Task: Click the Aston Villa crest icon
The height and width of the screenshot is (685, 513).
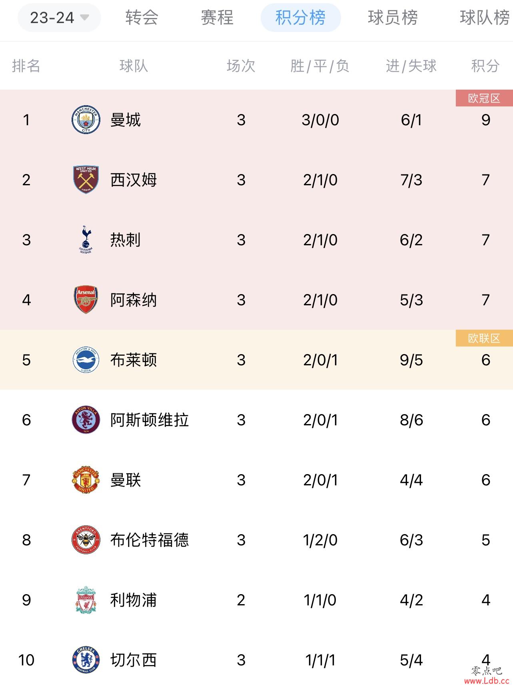Action: (x=86, y=420)
